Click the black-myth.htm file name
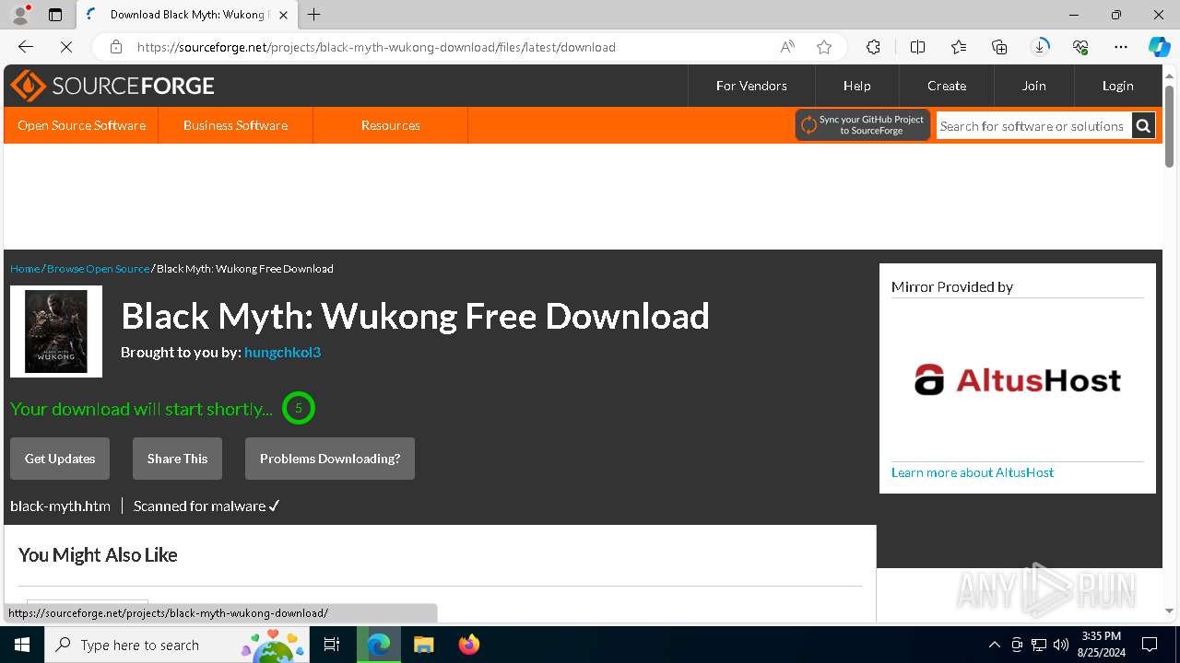 60,506
